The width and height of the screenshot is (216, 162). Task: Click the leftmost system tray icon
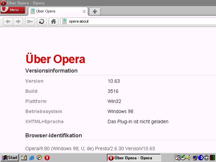(178, 158)
